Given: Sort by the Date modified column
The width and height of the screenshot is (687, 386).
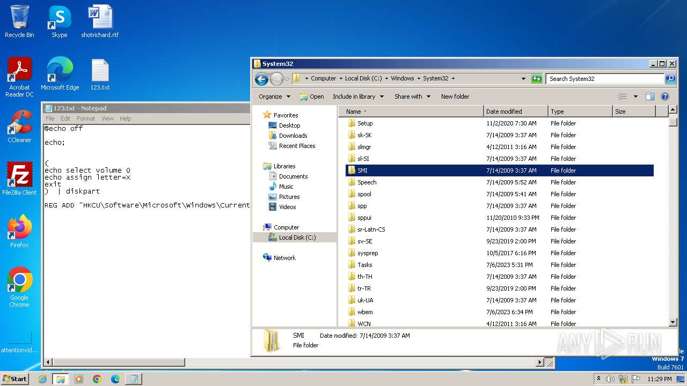Looking at the screenshot, I should (x=516, y=112).
